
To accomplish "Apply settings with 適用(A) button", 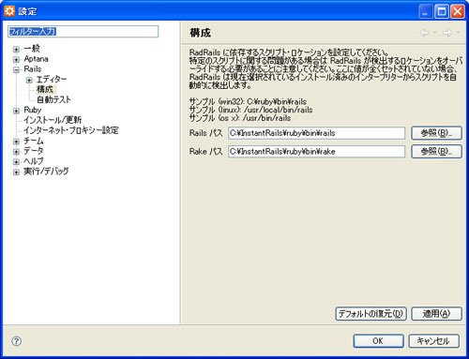I will tap(436, 314).
